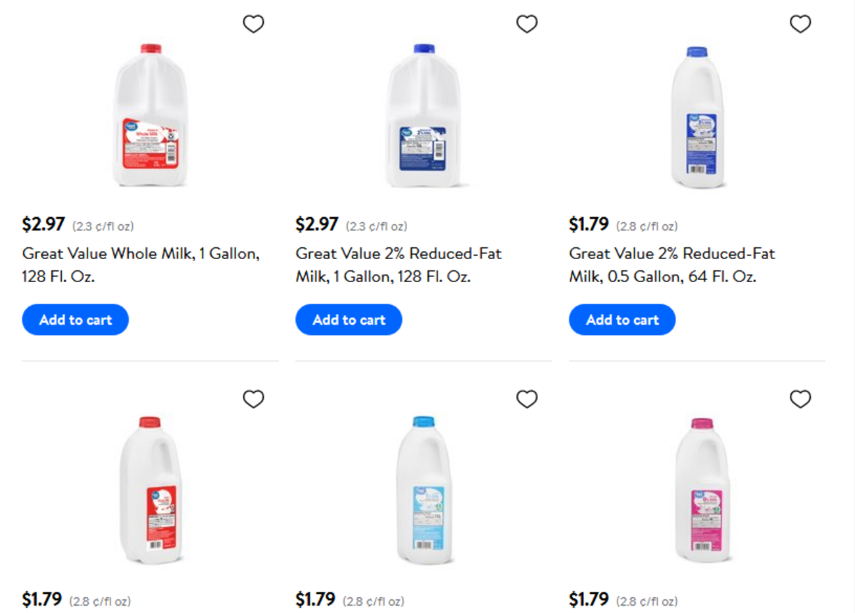Click the $2.97 price of Whole Milk
Image resolution: width=855 pixels, height=613 pixels.
[43, 225]
